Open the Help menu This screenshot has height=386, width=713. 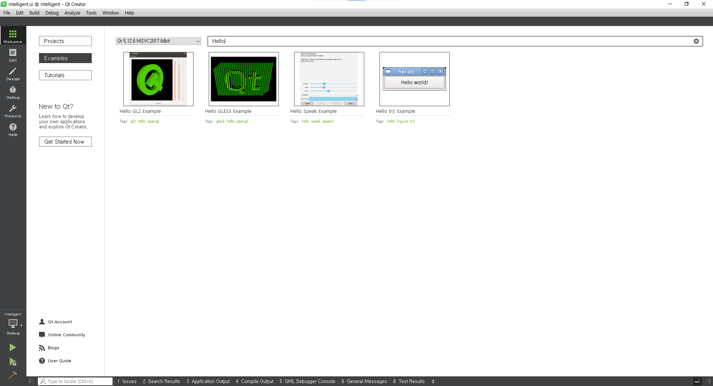pos(129,13)
